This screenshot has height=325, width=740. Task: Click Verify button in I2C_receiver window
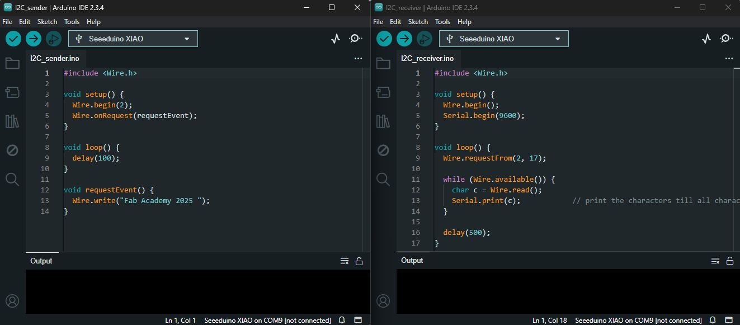tap(384, 39)
